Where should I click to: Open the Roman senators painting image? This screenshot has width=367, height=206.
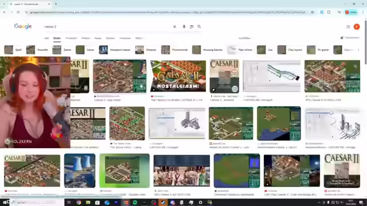coord(182,171)
